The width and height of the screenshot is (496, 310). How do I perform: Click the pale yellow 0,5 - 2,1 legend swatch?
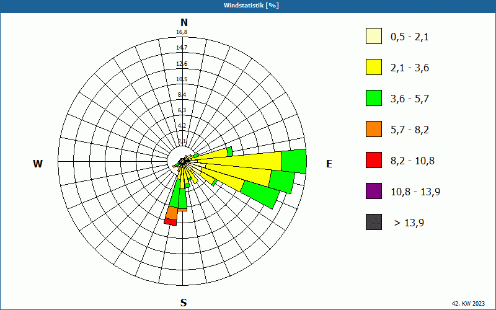click(x=374, y=36)
